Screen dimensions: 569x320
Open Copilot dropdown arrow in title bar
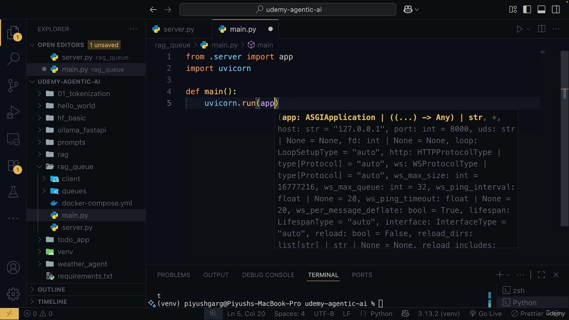(417, 9)
